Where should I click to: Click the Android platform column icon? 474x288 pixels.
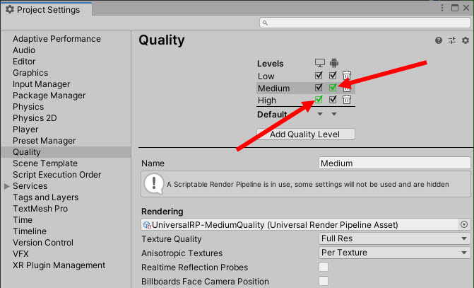pyautogui.click(x=333, y=63)
